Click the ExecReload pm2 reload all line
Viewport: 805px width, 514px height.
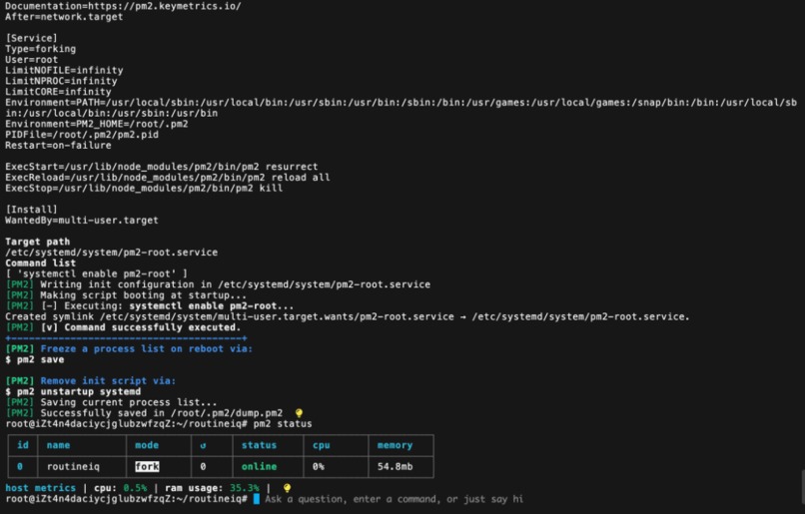168,178
